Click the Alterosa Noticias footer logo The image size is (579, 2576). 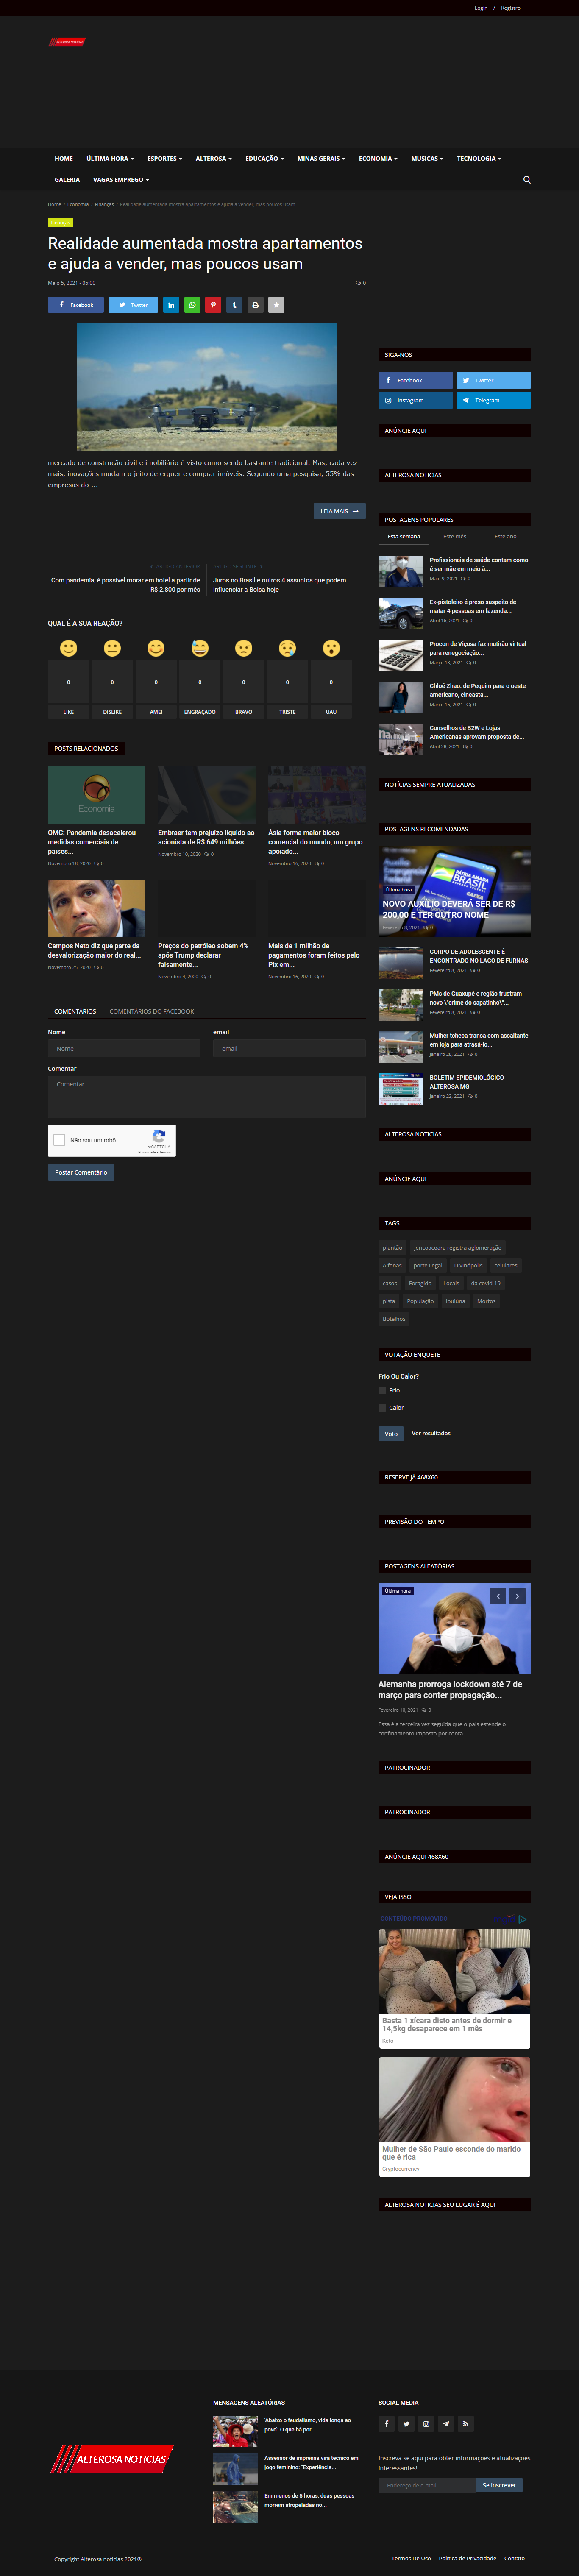pyautogui.click(x=112, y=2459)
